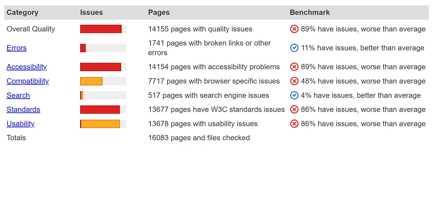Click the blue checkmark icon in Search row
The width and height of the screenshot is (432, 197).
294,95
